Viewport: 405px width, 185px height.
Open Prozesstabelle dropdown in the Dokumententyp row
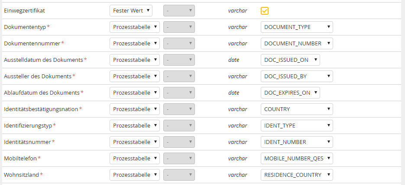[135, 27]
